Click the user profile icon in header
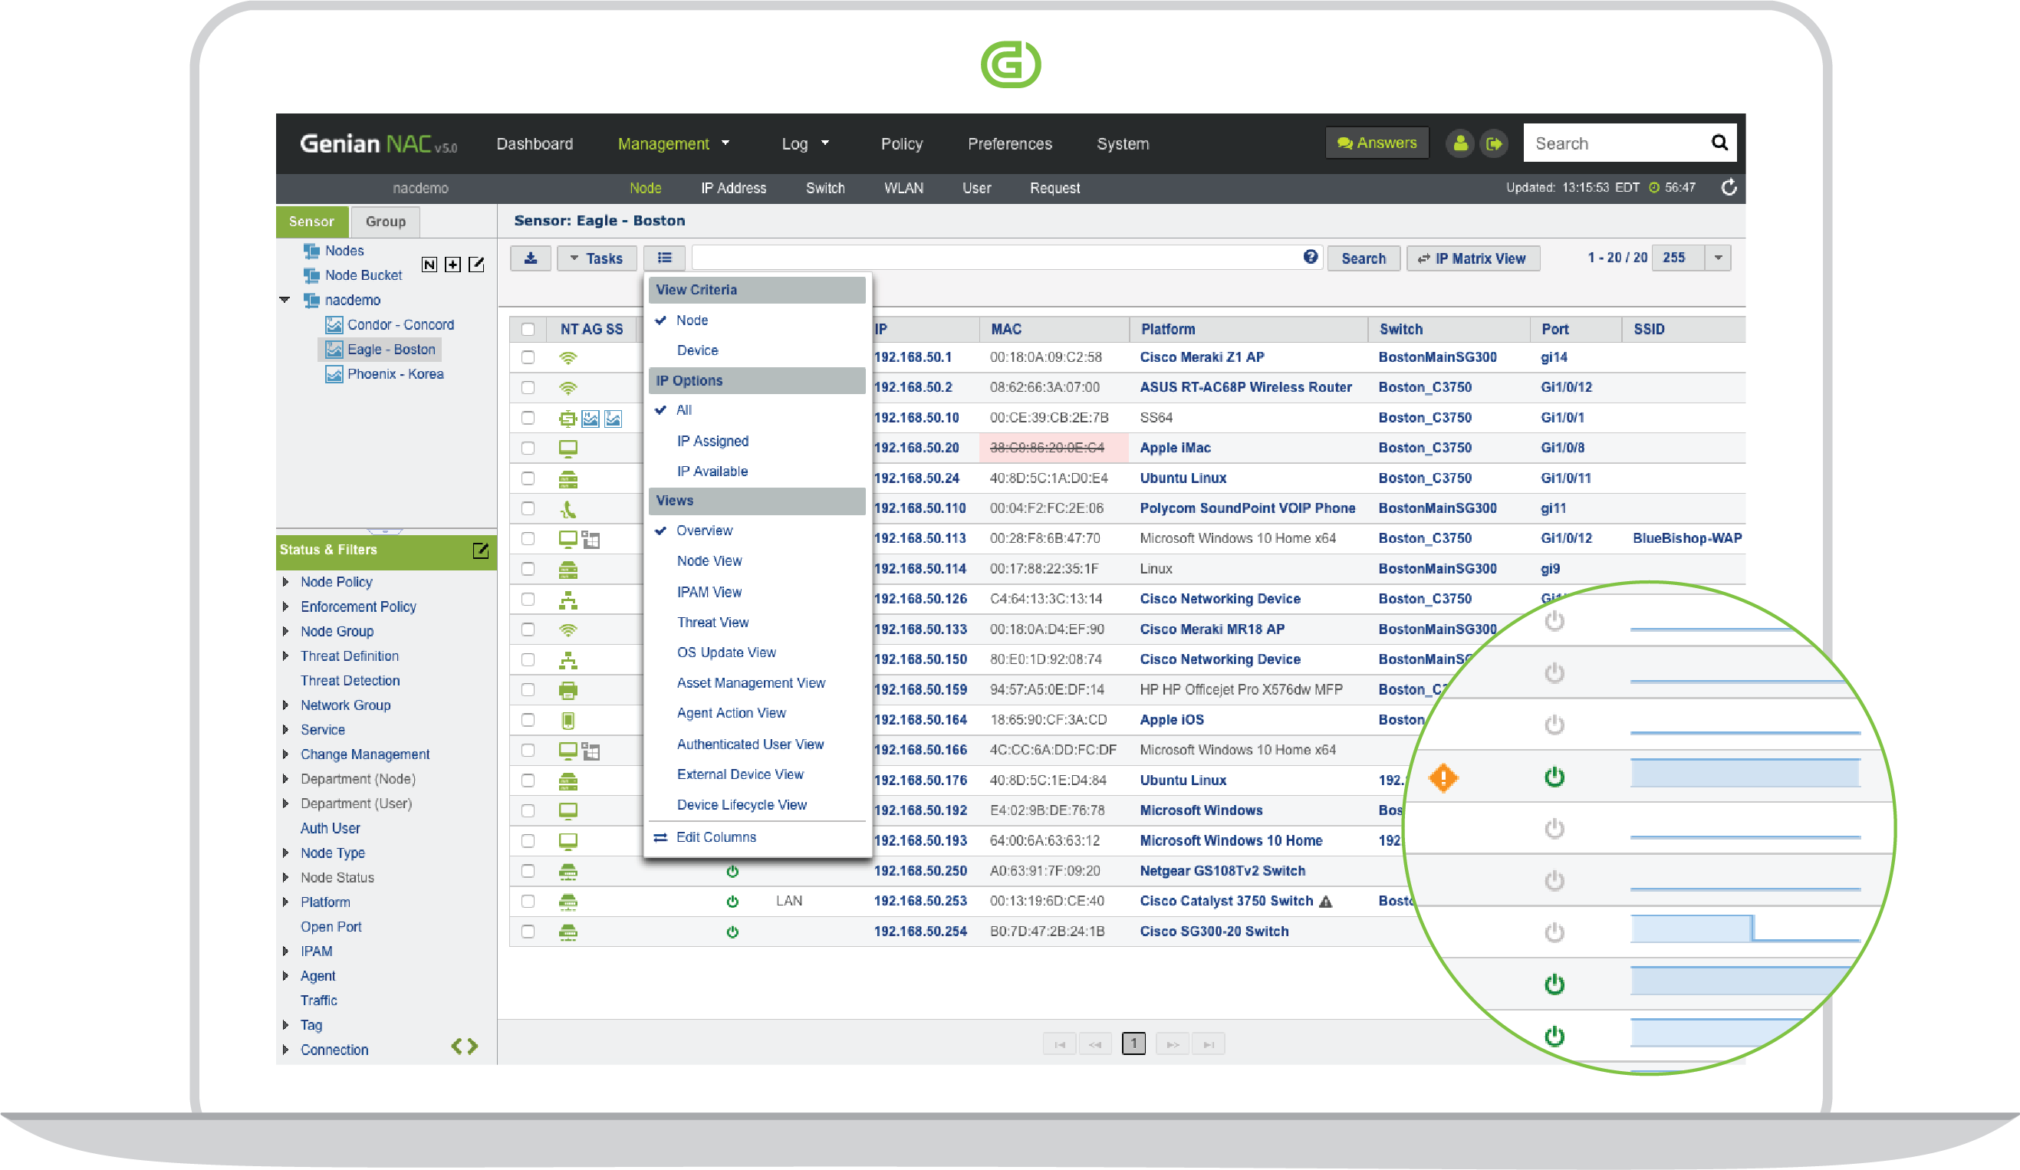2020x1170 pixels. (x=1459, y=143)
